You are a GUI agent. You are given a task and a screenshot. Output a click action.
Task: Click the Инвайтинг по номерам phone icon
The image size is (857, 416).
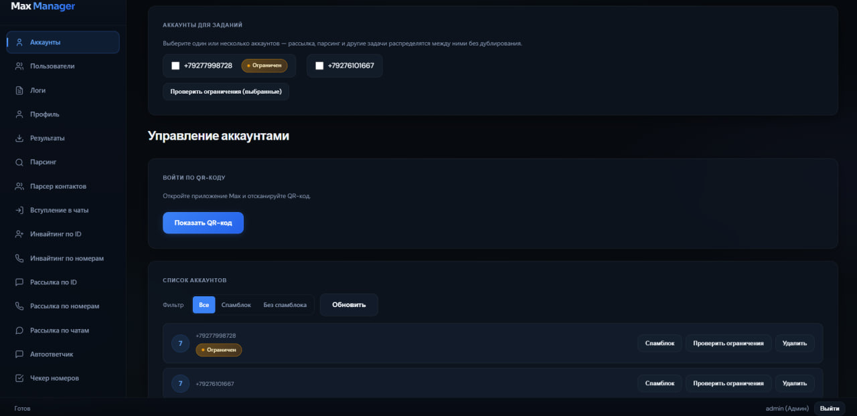19,258
